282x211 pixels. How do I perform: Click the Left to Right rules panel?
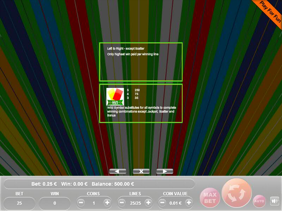pos(141,62)
